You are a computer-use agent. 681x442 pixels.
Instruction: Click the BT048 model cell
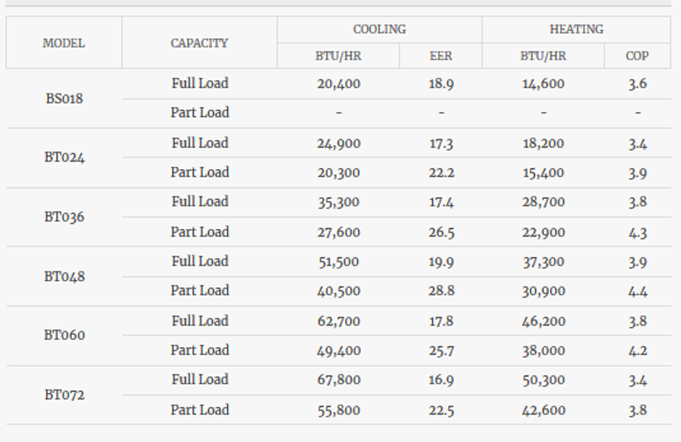pyautogui.click(x=64, y=276)
